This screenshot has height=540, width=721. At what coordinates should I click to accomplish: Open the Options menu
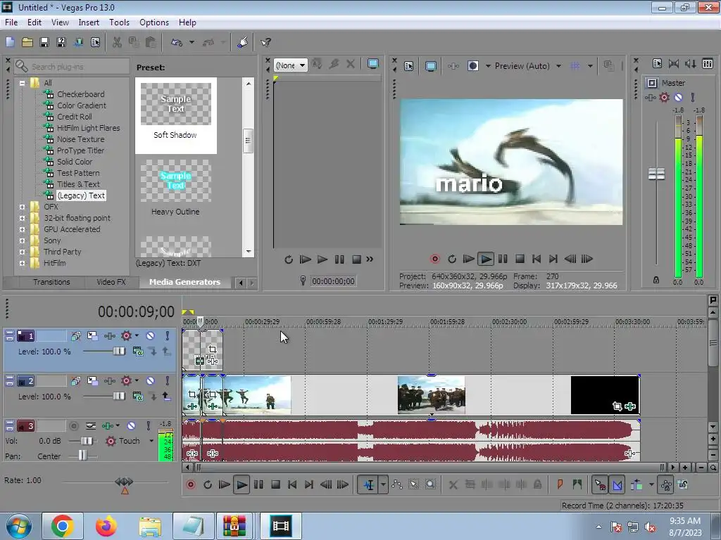coord(154,22)
